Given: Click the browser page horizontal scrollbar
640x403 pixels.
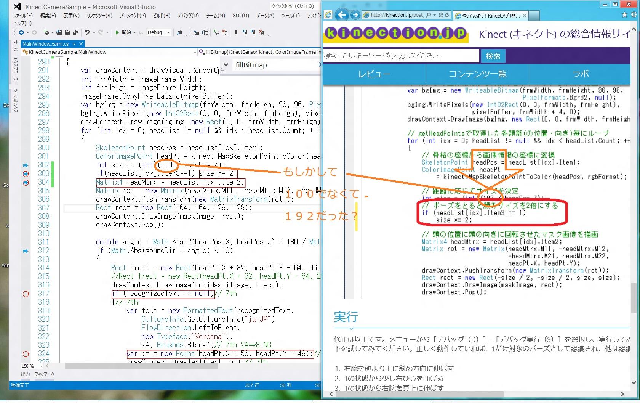Looking at the screenshot, I should [419, 394].
